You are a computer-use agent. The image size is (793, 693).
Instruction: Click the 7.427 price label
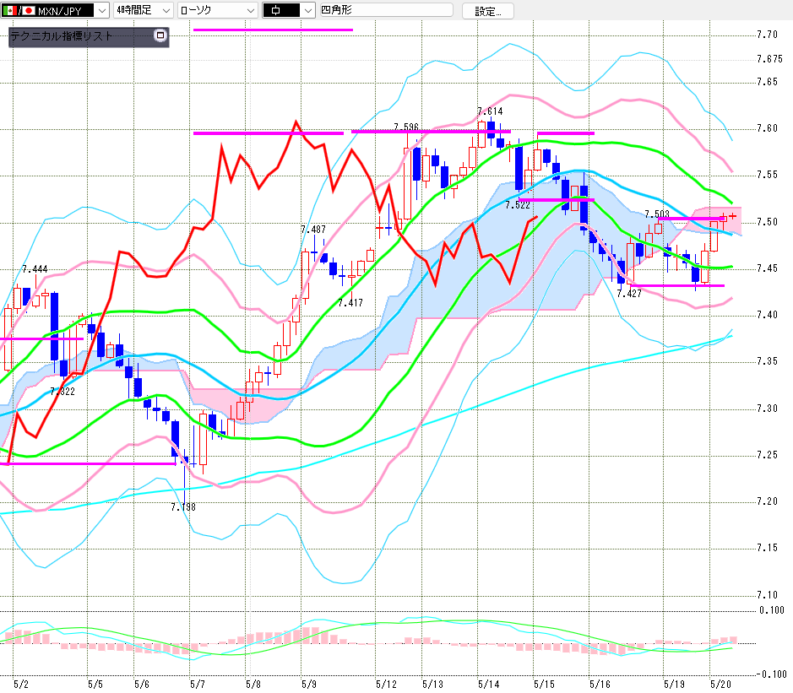[x=629, y=293]
